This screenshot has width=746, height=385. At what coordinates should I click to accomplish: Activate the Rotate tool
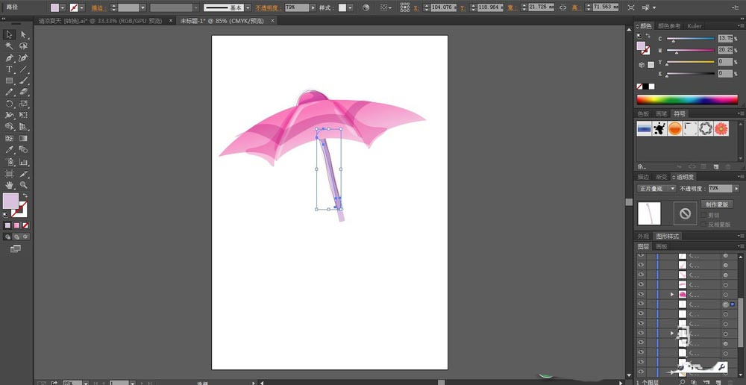(9, 103)
